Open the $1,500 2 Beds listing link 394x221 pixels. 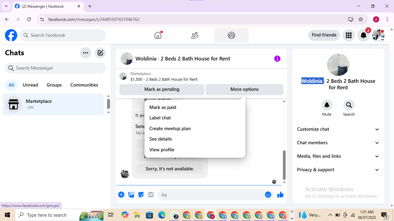coord(164,79)
